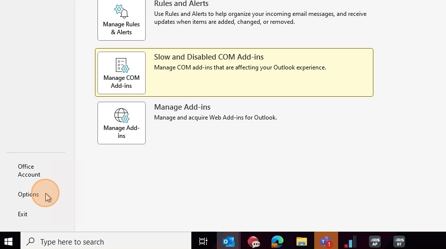446x249 pixels.
Task: Click 'Manage COM add-ins that are affecting' description
Action: click(240, 67)
